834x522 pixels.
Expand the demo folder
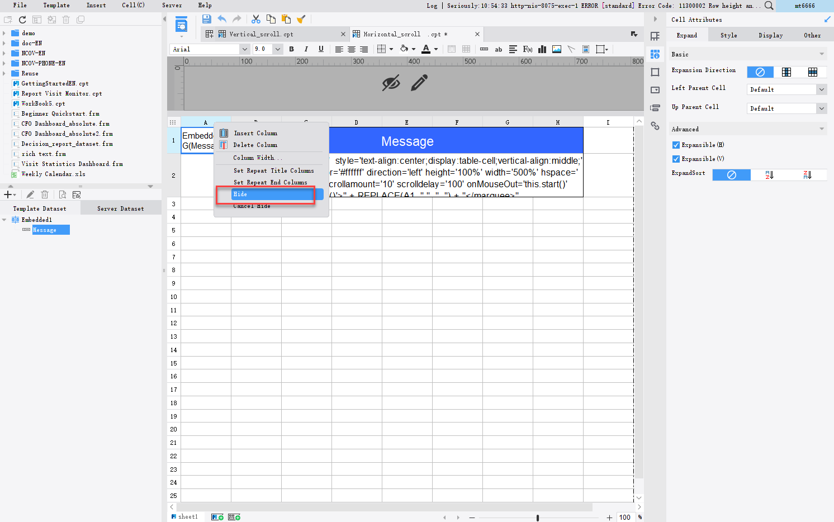point(4,33)
